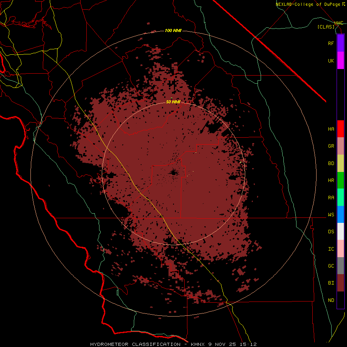This screenshot has height=347, width=347.
Task: Click the 50 NMI range ring label
Action: click(173, 102)
